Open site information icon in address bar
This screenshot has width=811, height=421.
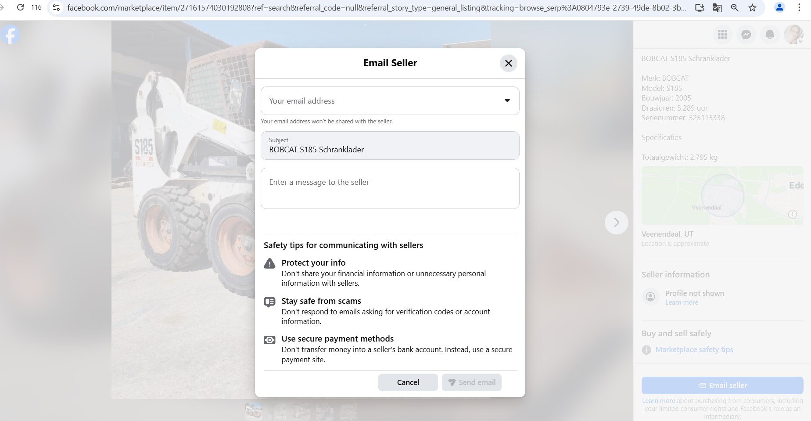pos(56,7)
